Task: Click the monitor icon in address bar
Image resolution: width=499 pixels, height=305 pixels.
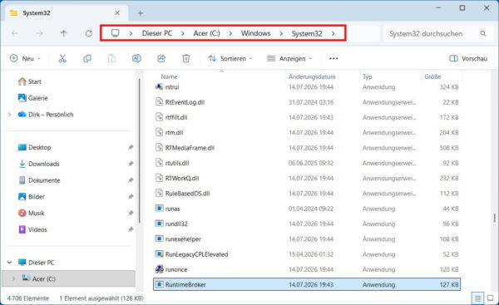Action: click(116, 33)
